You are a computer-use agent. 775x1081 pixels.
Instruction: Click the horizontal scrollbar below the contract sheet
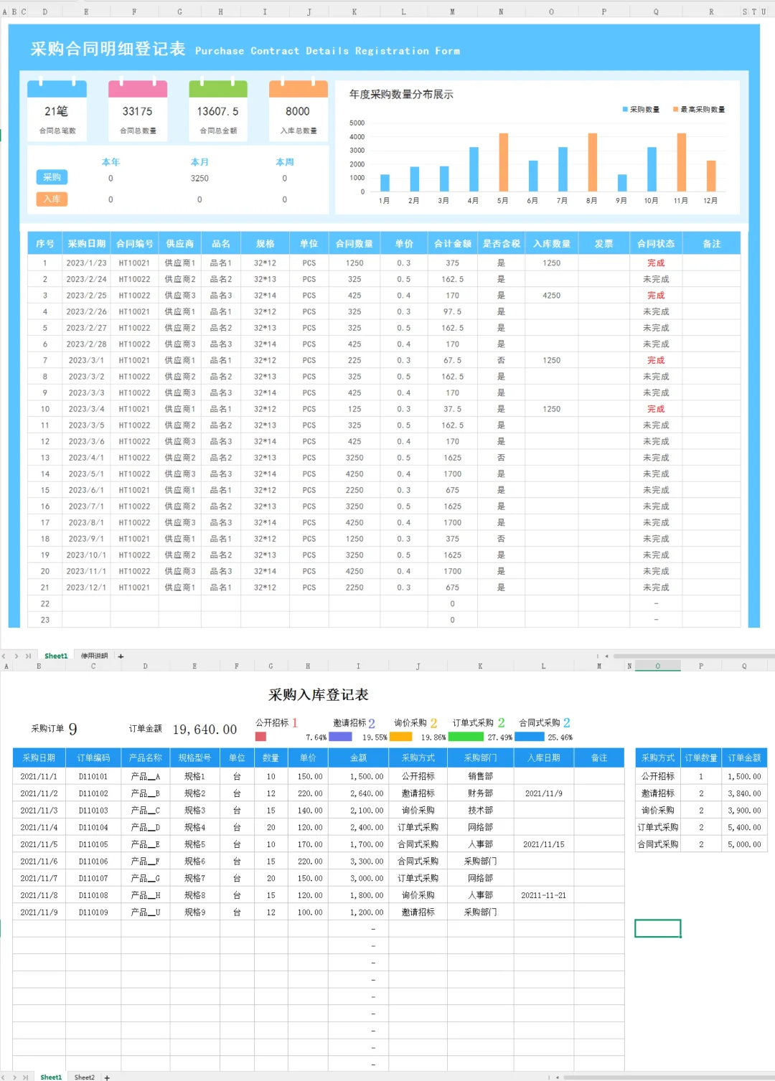689,656
